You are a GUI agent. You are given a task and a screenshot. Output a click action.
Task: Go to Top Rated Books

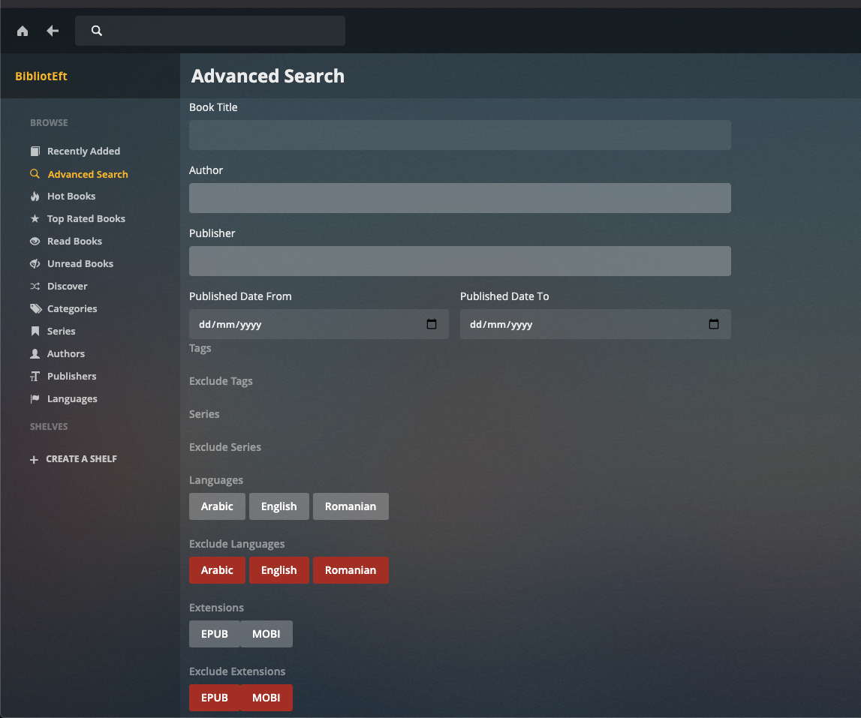pyautogui.click(x=86, y=218)
